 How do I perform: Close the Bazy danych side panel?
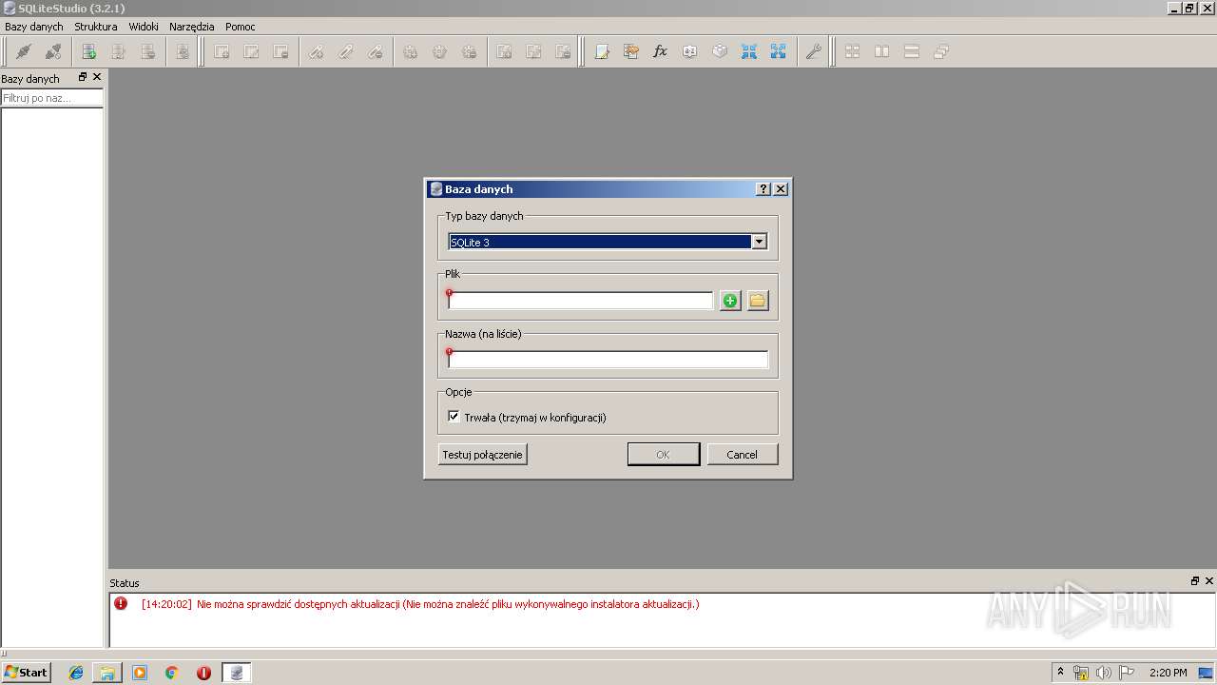point(97,77)
